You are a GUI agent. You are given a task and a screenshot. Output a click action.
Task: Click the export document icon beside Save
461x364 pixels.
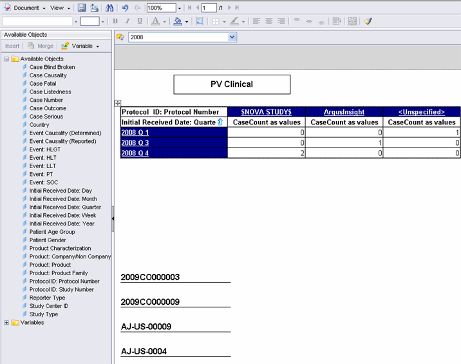click(x=94, y=8)
